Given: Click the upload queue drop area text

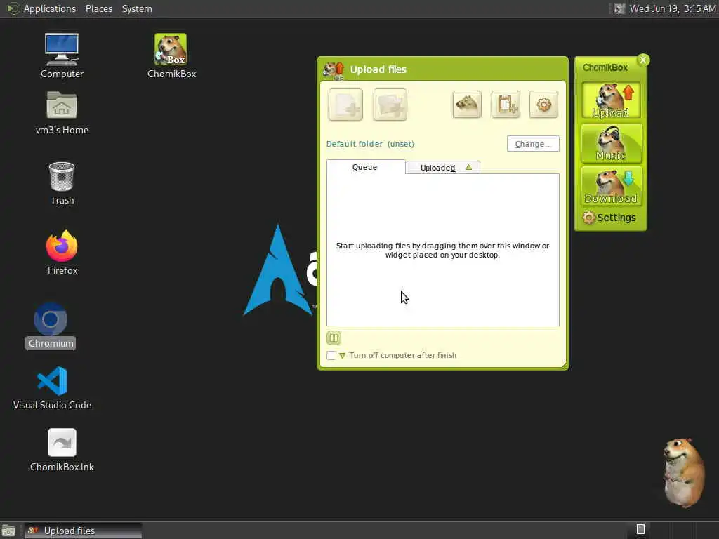Looking at the screenshot, I should [442, 251].
